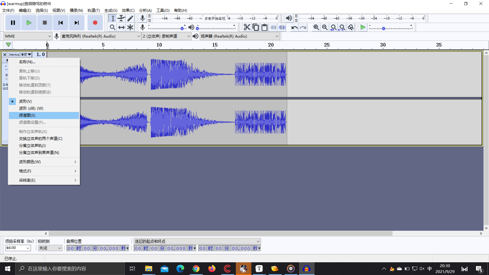Click the play-at-speed slider handle

(384, 29)
